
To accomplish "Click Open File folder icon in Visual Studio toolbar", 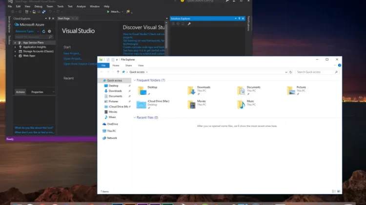I will (34, 12).
